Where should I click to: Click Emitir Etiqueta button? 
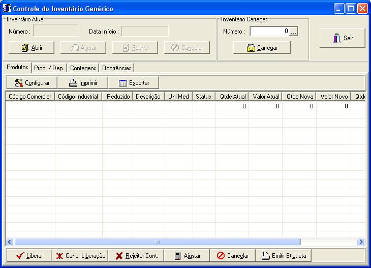pyautogui.click(x=284, y=255)
